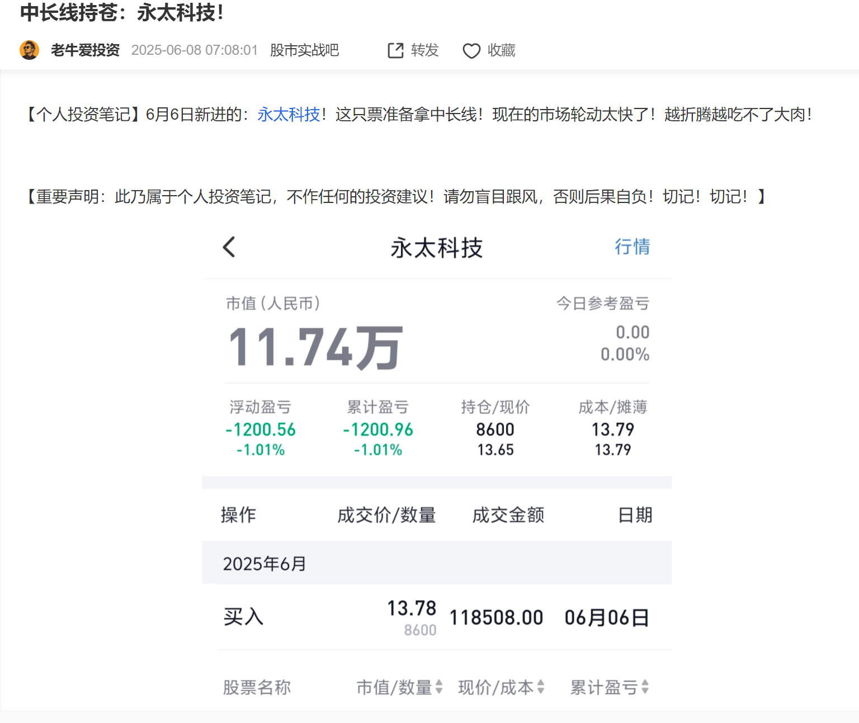Click the 股票名称 column header
The height and width of the screenshot is (723, 859).
click(x=257, y=687)
